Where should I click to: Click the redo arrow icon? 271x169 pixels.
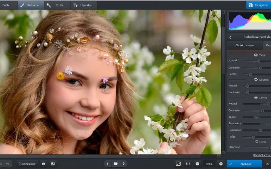click(x=7, y=164)
